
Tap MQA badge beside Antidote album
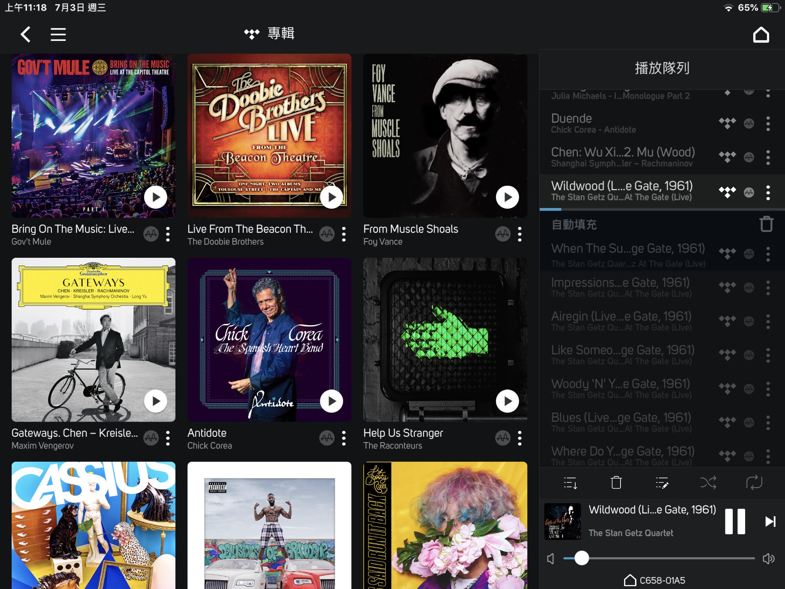point(327,438)
